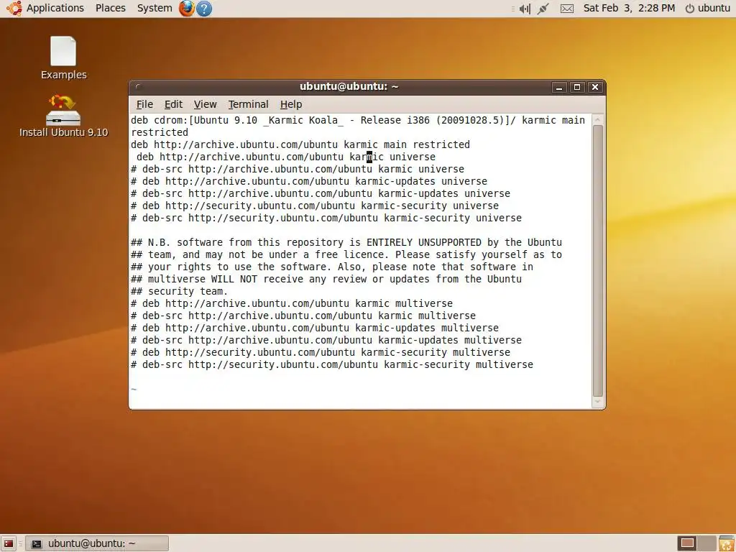Switch to the first workspace in the switcher
Screen dimensions: 736x552
tap(687, 543)
